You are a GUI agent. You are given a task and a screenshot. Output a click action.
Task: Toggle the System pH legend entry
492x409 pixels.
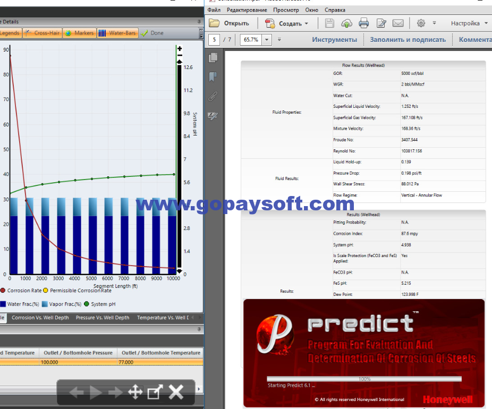click(100, 304)
